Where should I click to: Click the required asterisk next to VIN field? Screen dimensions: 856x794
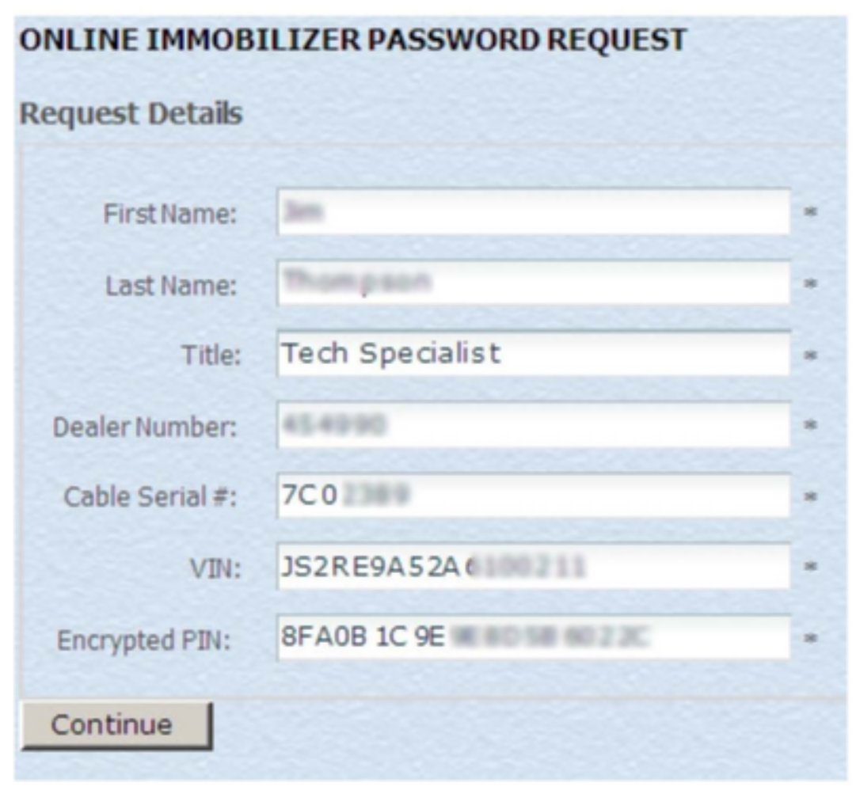click(810, 568)
